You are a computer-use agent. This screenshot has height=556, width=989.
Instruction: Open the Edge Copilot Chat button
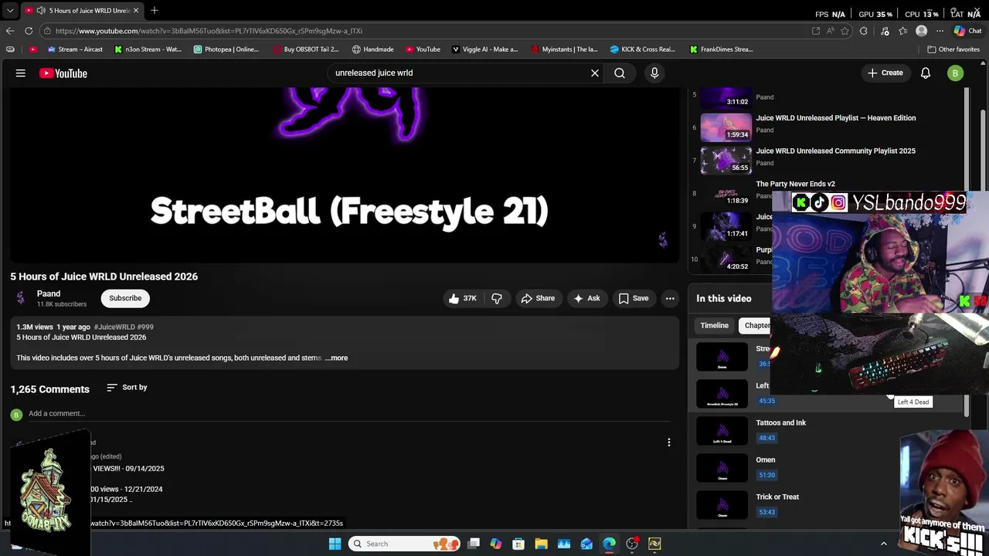(967, 31)
